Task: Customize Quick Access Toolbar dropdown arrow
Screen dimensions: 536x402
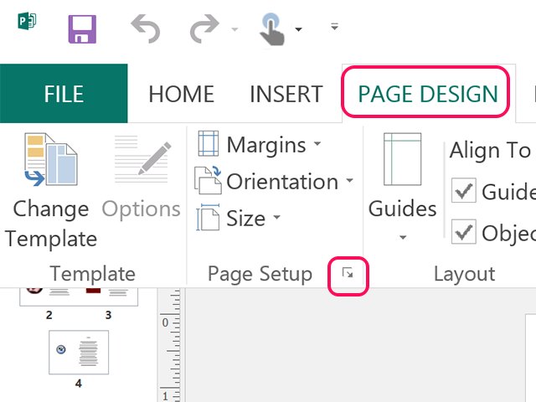Action: [334, 28]
